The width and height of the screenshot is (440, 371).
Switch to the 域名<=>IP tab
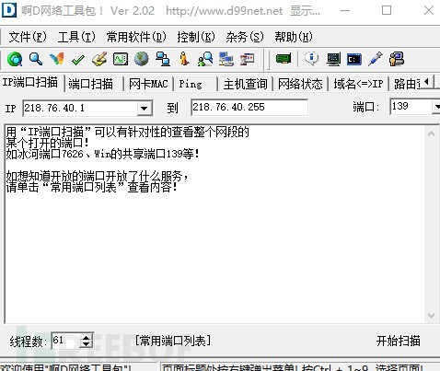[358, 84]
